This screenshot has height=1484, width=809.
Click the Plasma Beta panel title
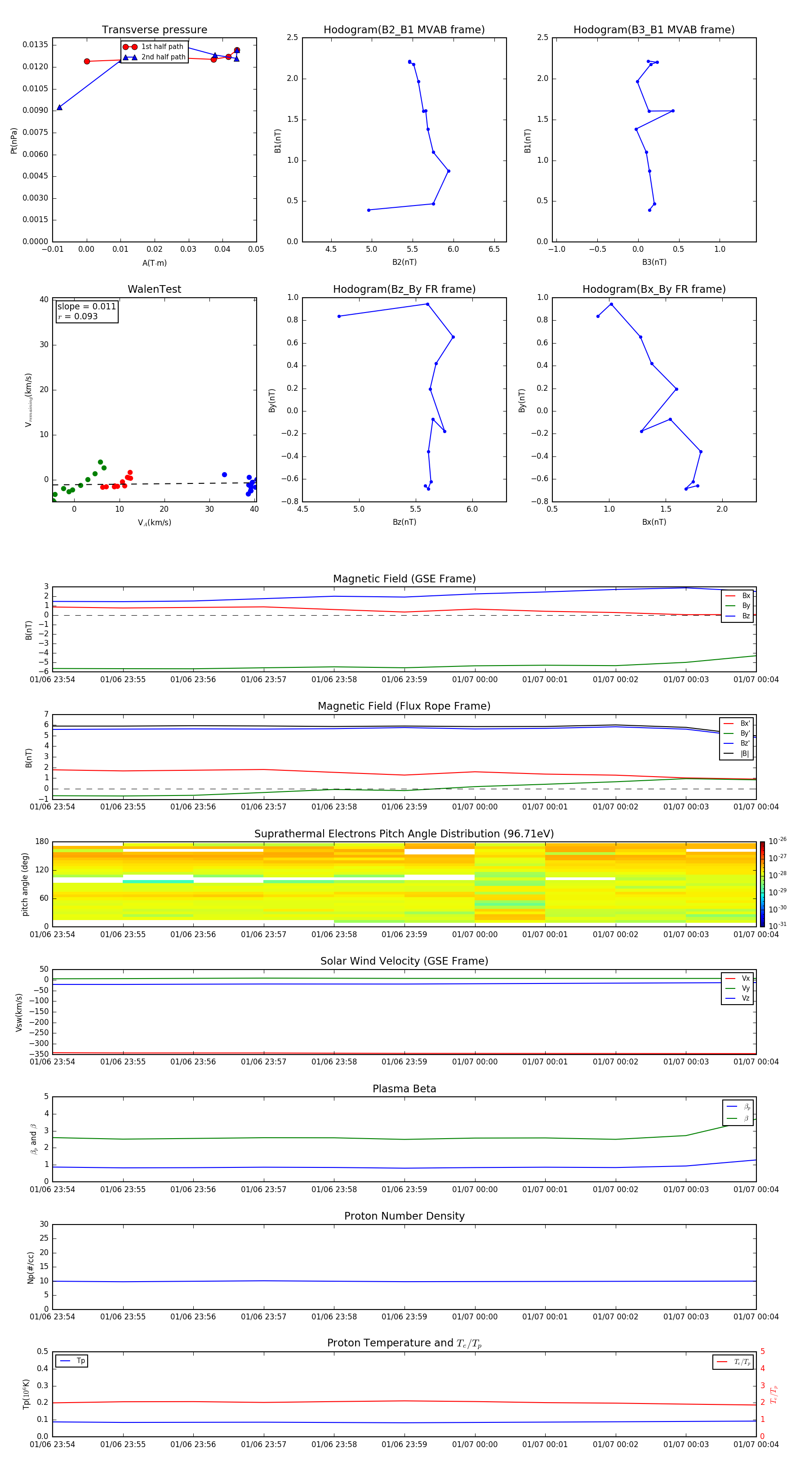pos(404,1089)
